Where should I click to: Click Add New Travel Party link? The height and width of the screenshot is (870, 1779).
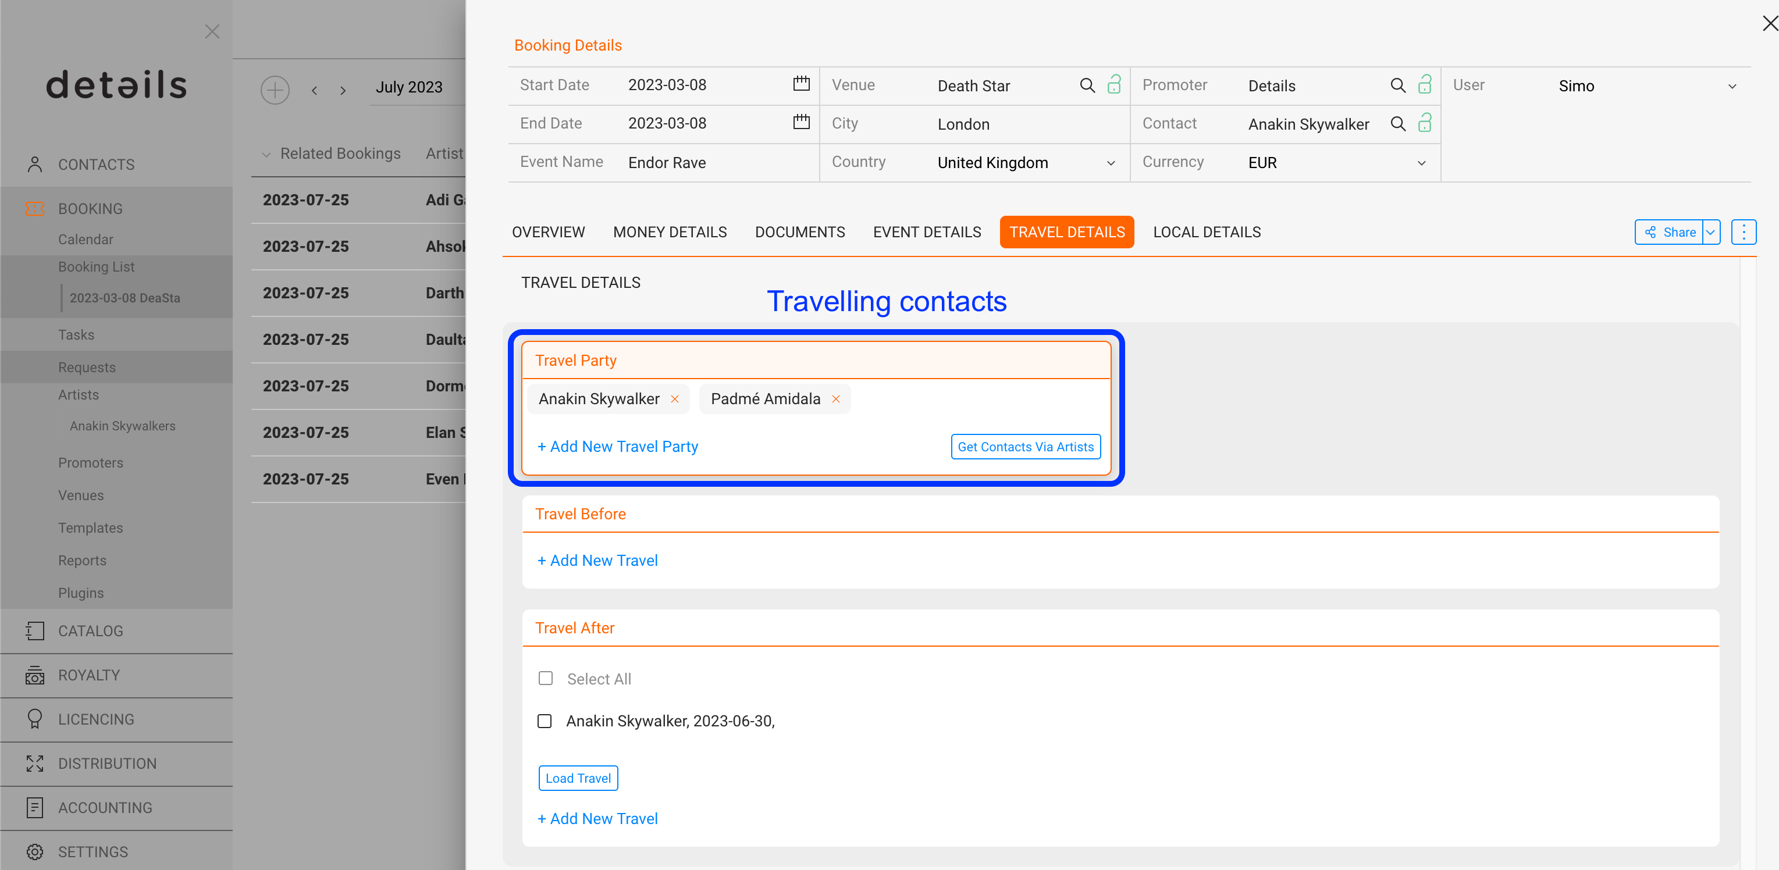tap(617, 447)
